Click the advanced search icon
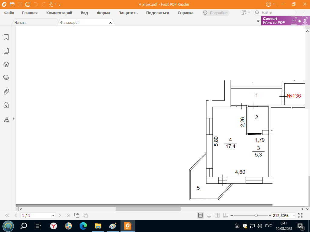 (x=244, y=13)
